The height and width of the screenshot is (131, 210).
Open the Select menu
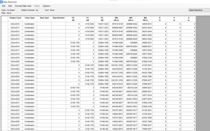[x=37, y=6]
